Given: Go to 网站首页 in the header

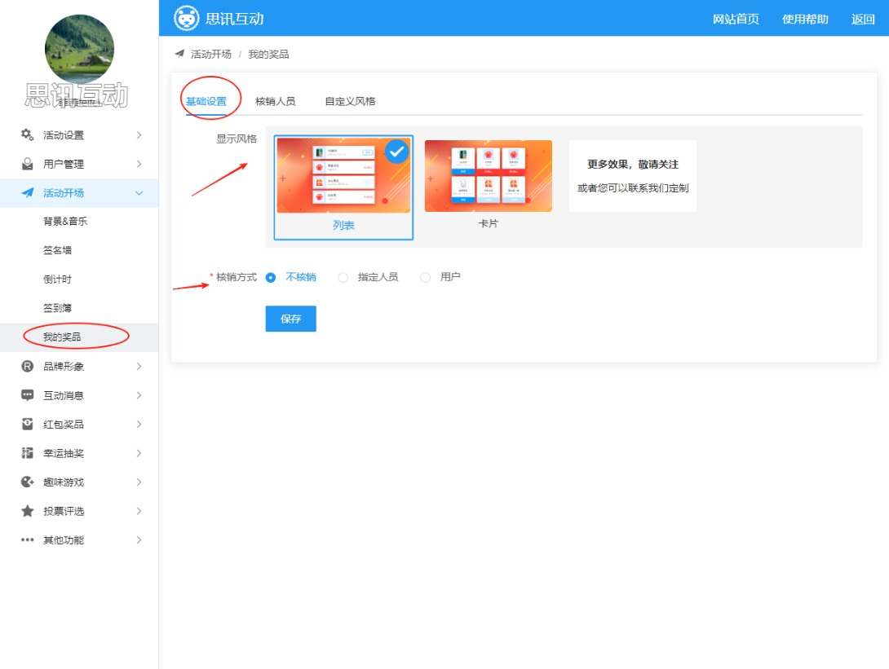Looking at the screenshot, I should point(736,20).
